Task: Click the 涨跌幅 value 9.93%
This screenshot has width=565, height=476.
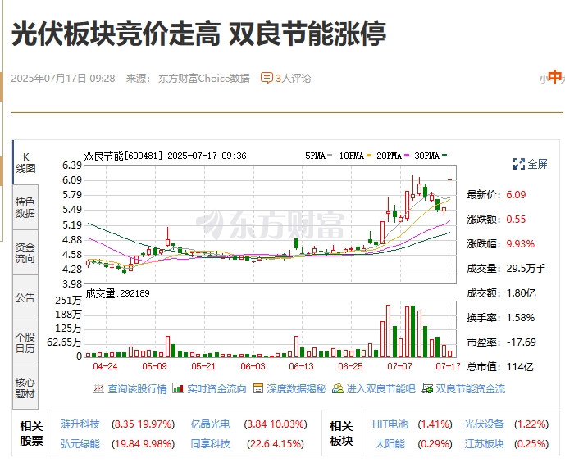Action: pos(521,244)
